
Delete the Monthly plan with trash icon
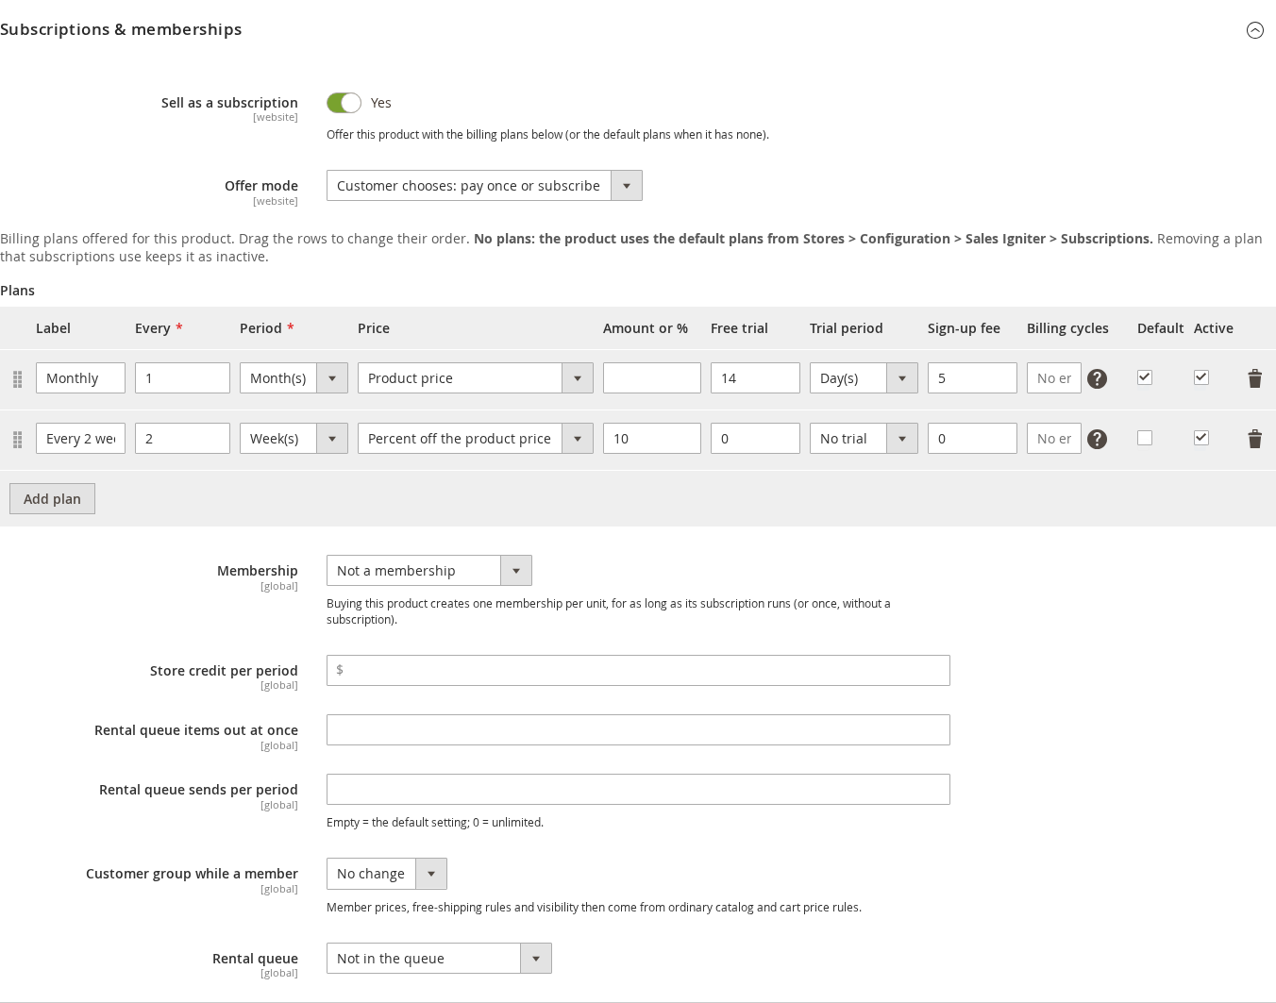(x=1254, y=378)
